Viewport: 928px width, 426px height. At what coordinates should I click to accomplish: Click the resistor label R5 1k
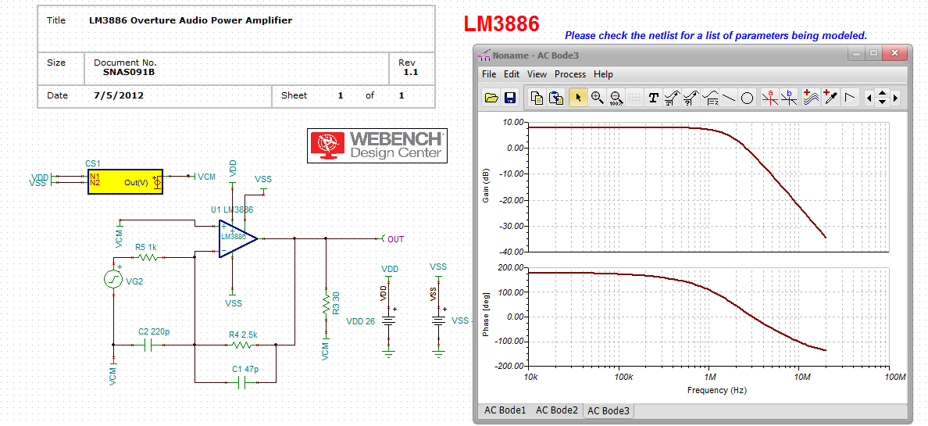pos(145,248)
